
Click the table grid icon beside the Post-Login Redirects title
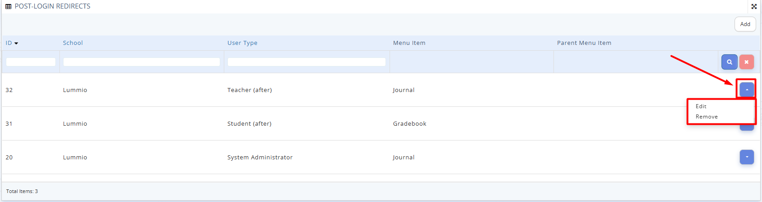pyautogui.click(x=8, y=6)
